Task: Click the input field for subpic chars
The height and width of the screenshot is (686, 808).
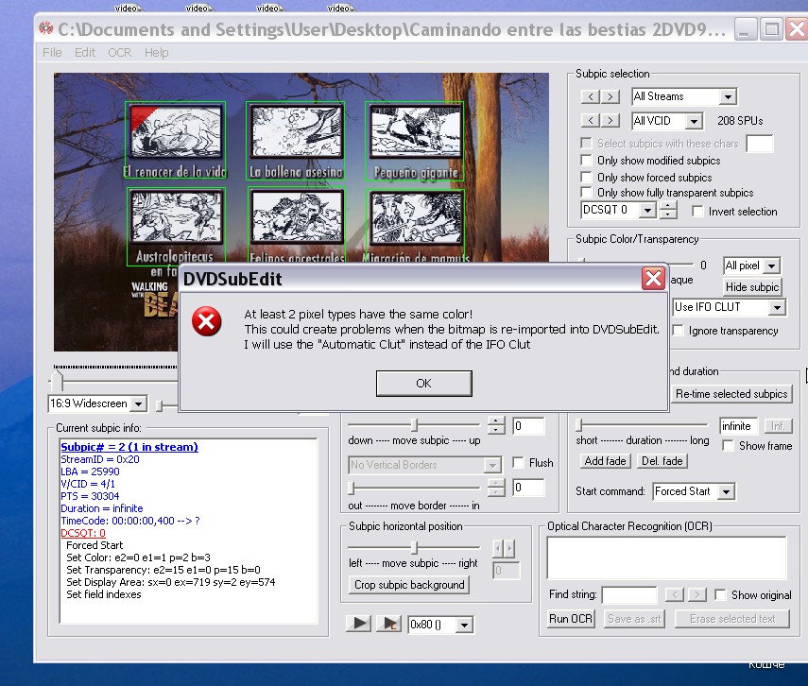Action: tap(760, 144)
